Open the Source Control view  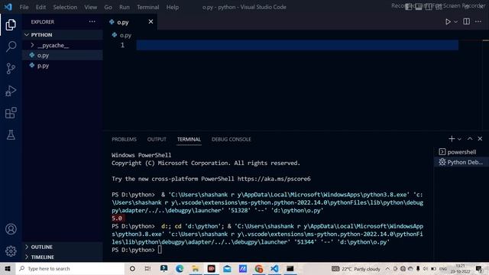click(11, 68)
